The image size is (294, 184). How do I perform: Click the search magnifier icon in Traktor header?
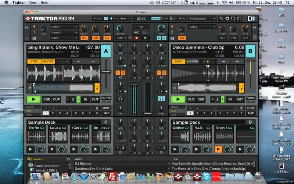222,18
